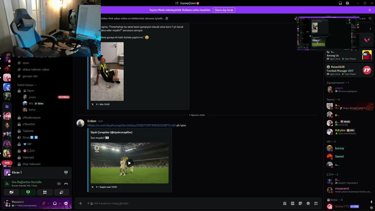Open the GIF picker

pyautogui.click(x=292, y=203)
